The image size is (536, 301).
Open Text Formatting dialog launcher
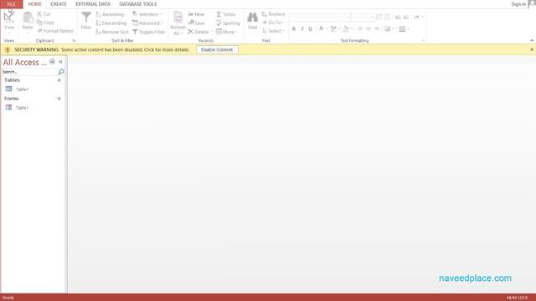pyautogui.click(x=423, y=41)
